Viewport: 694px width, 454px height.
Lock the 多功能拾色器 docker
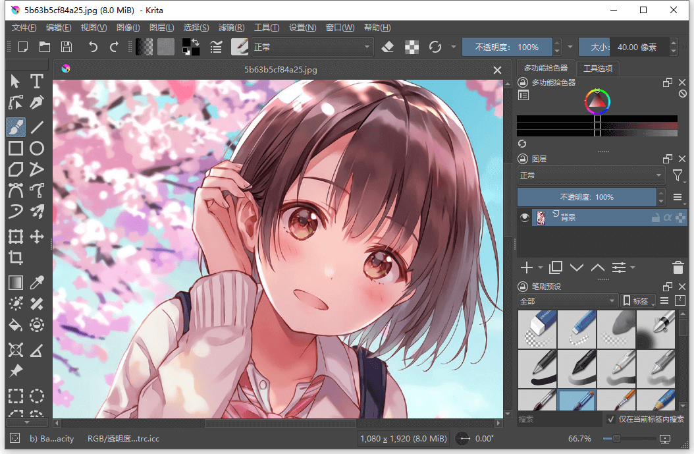tap(523, 82)
